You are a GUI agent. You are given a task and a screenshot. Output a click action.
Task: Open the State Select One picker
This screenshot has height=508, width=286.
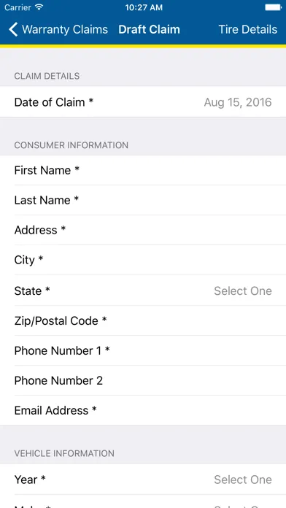click(243, 291)
